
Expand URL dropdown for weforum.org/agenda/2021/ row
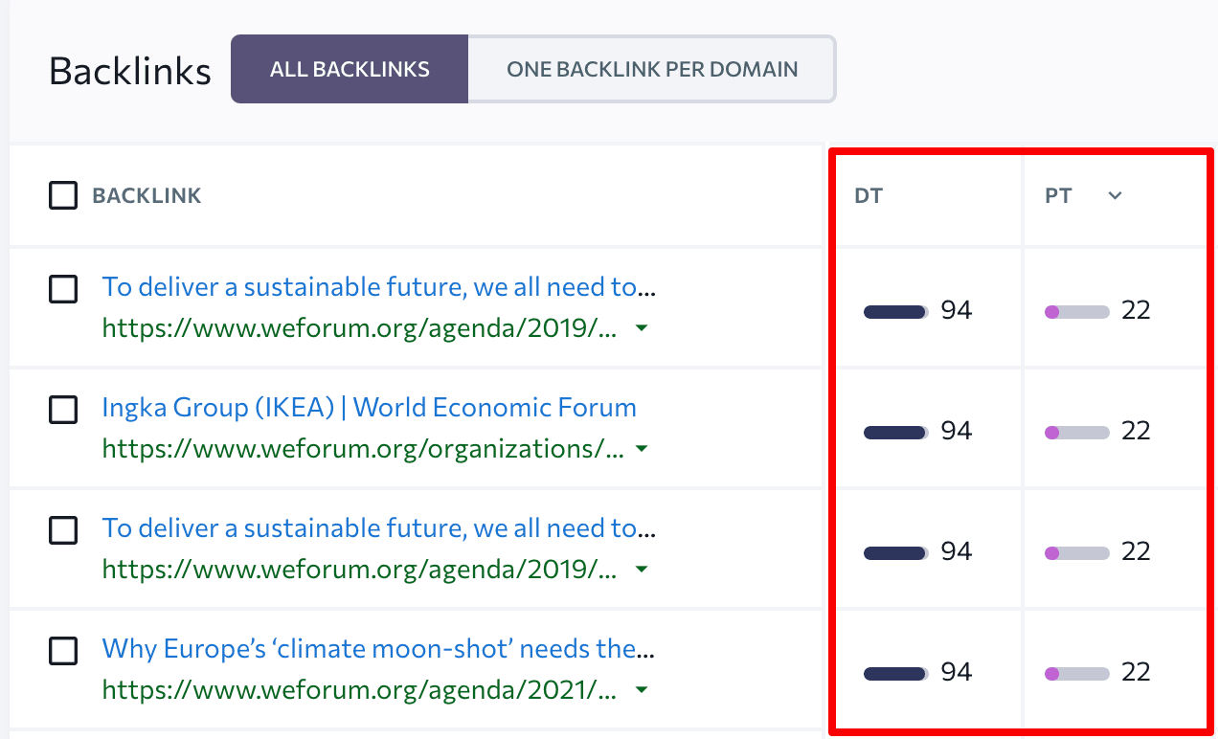coord(642,690)
